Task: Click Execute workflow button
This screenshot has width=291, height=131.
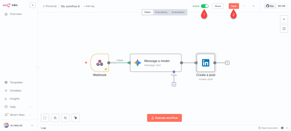Action: click(165, 118)
